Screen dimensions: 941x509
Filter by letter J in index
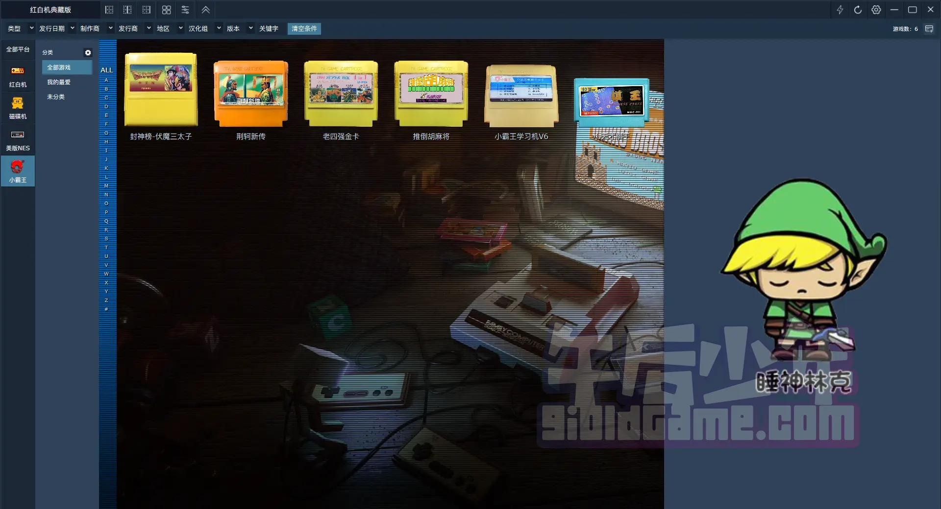pyautogui.click(x=106, y=160)
